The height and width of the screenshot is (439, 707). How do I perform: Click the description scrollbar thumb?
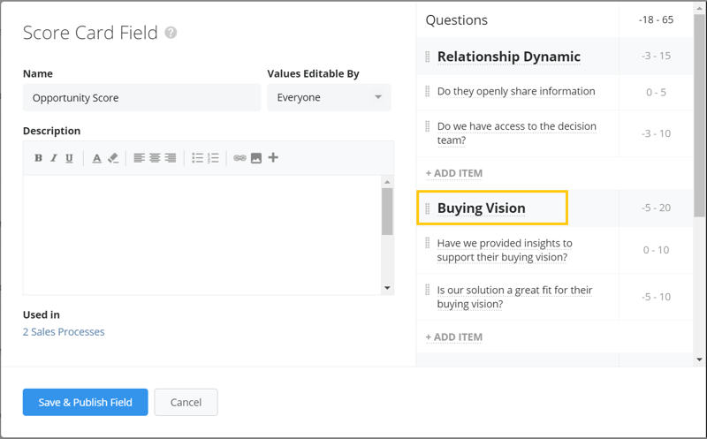387,211
